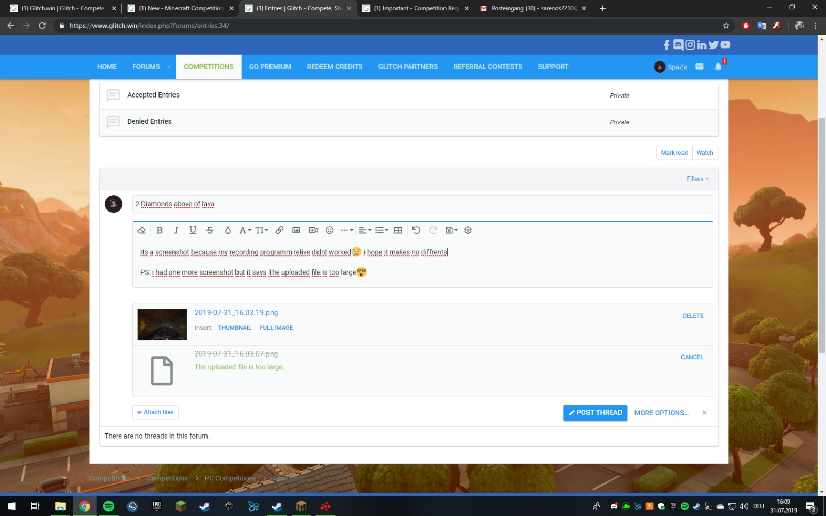
Task: Click the insert image icon
Action: point(296,230)
